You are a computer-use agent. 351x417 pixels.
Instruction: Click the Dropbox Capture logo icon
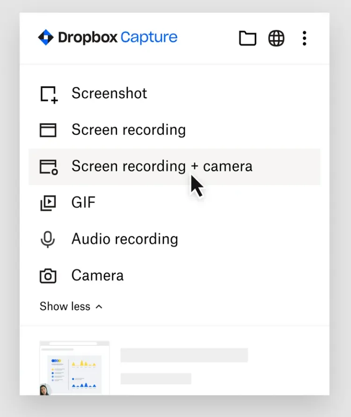[46, 37]
